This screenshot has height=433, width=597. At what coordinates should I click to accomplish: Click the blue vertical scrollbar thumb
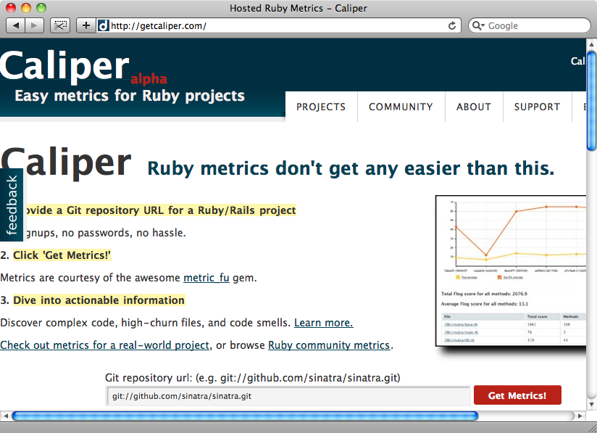(x=591, y=101)
